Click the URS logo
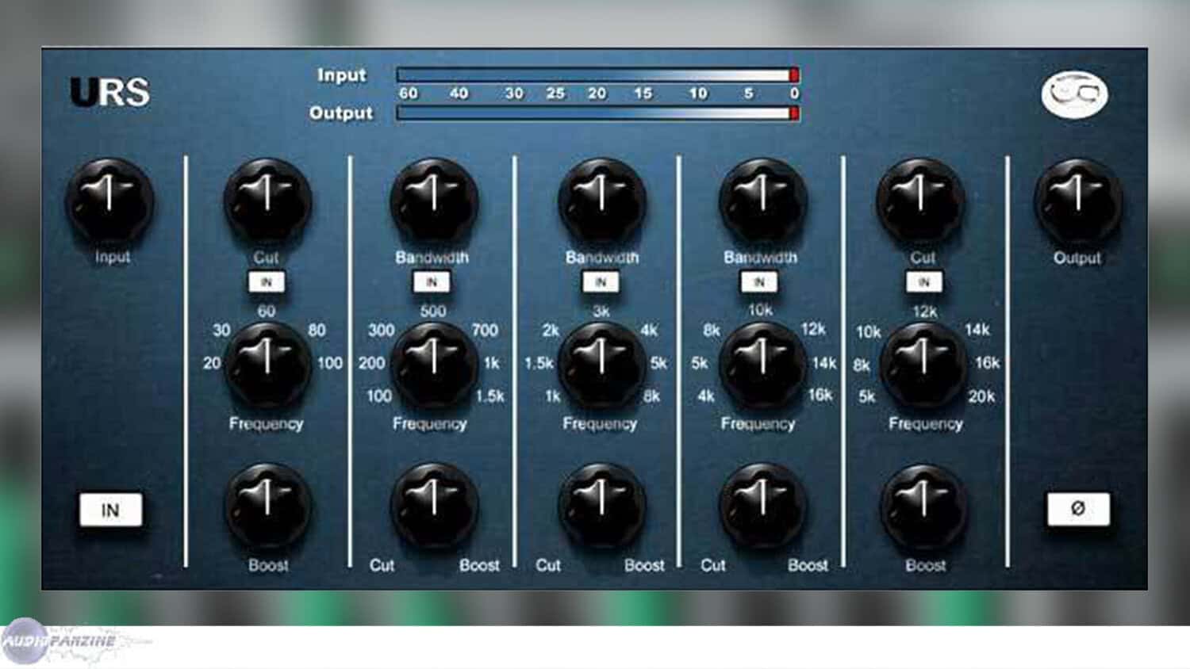The height and width of the screenshot is (669, 1190). tap(109, 93)
